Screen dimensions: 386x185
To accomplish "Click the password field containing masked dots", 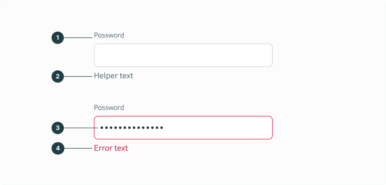I will (183, 127).
